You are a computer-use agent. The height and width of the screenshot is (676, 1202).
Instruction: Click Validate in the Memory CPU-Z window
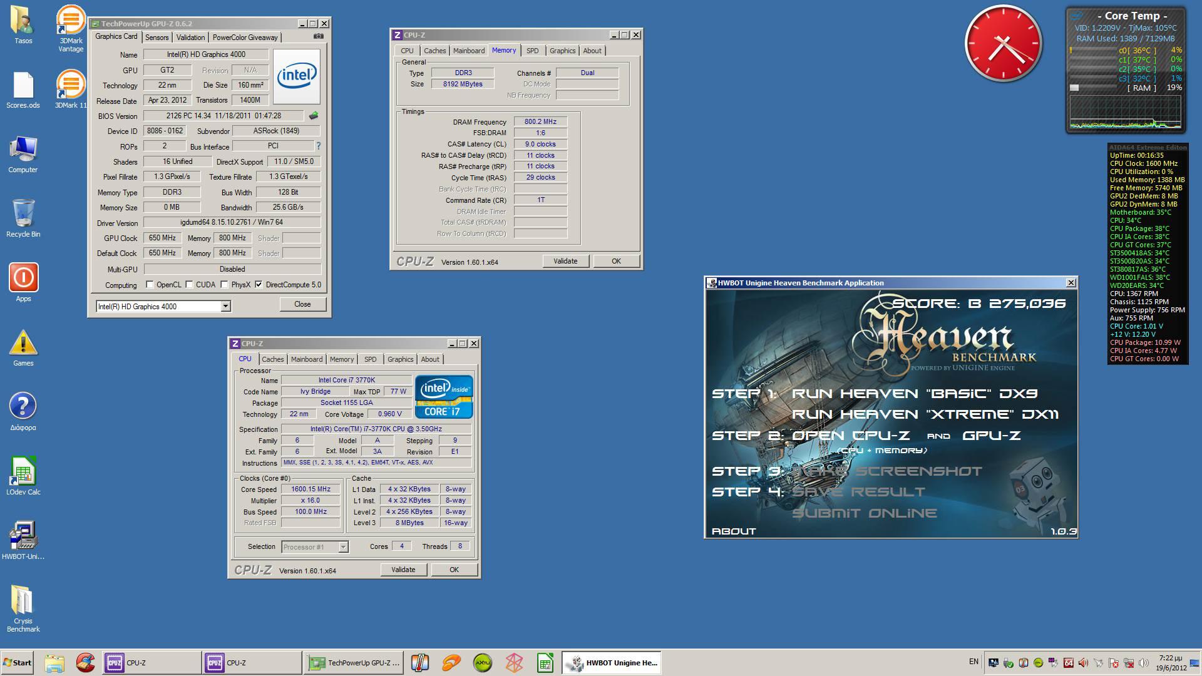pyautogui.click(x=565, y=261)
